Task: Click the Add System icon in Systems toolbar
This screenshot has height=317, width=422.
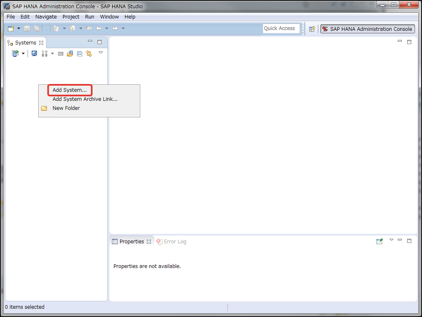Action: click(15, 54)
